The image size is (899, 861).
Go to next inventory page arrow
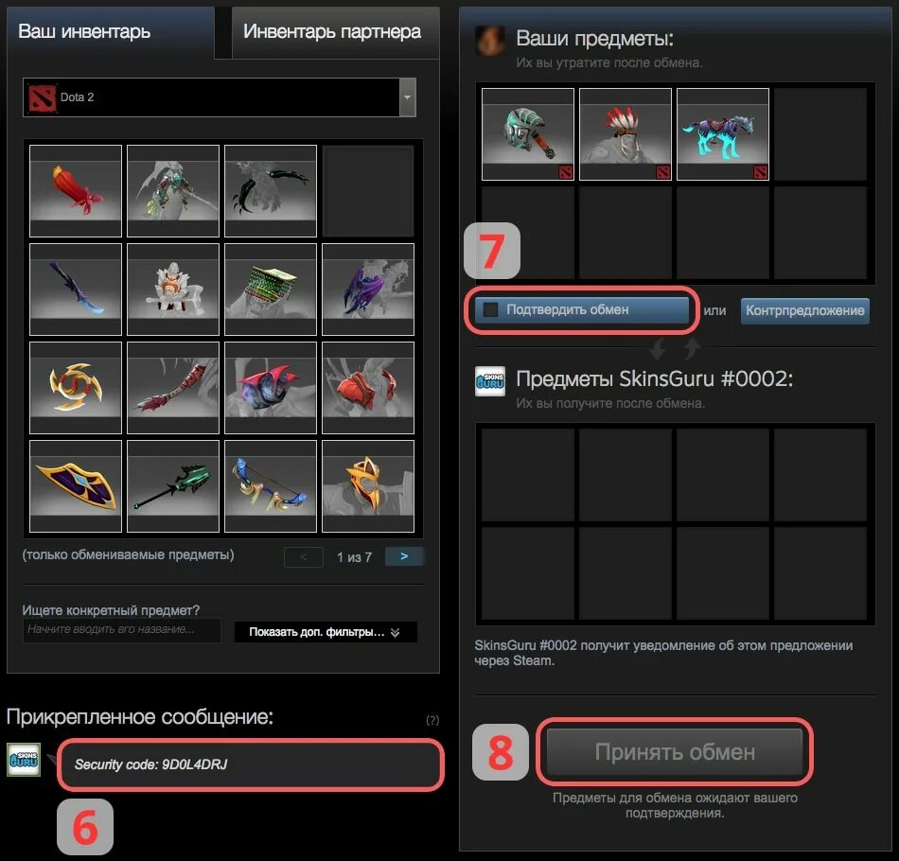point(404,556)
